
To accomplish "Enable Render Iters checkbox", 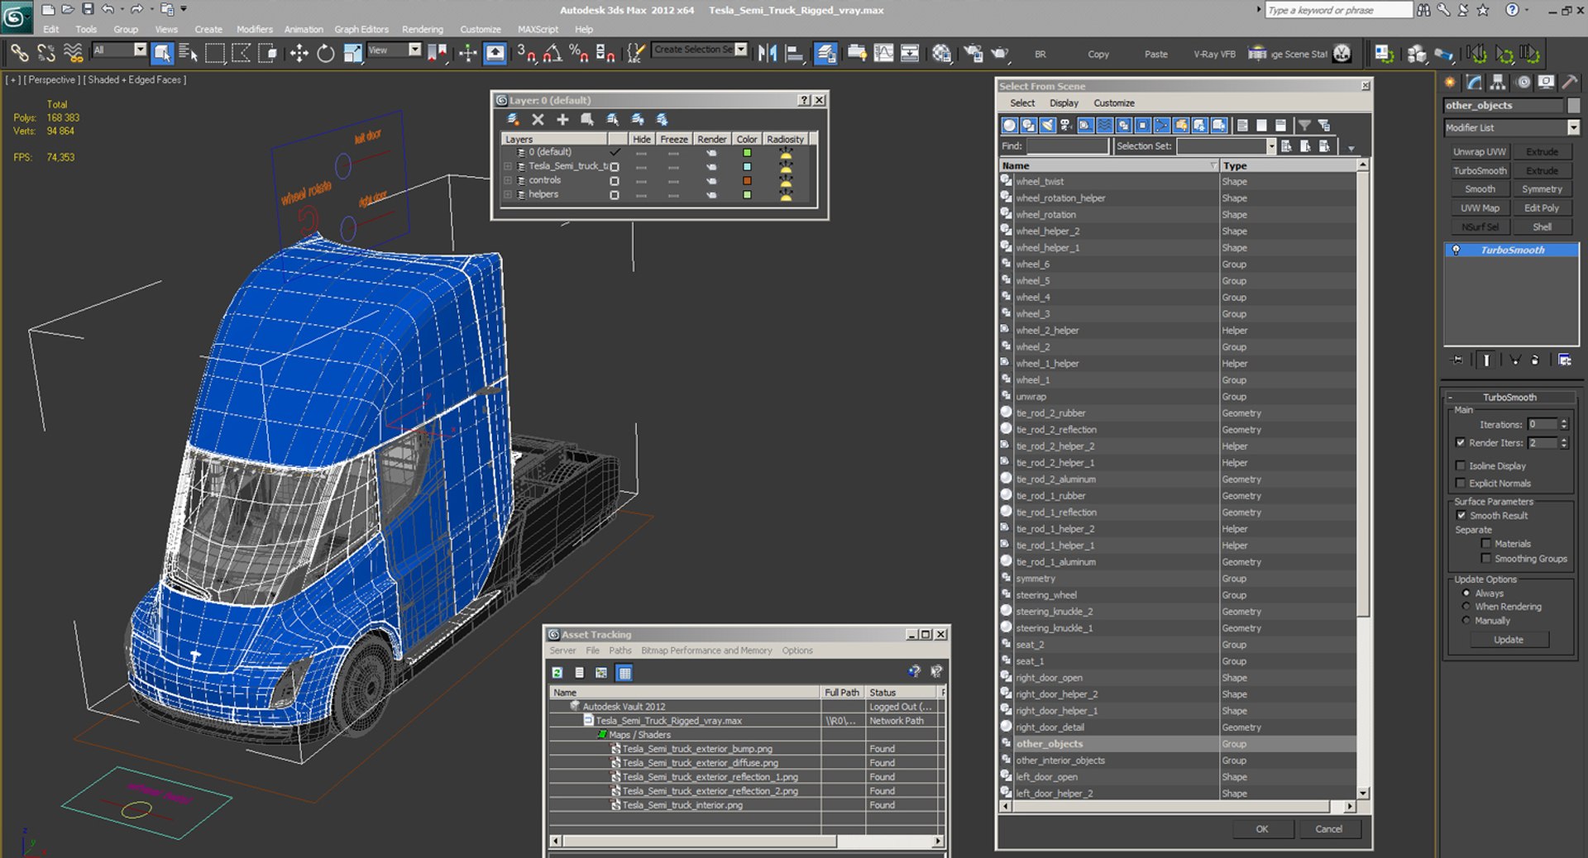I will [x=1461, y=443].
